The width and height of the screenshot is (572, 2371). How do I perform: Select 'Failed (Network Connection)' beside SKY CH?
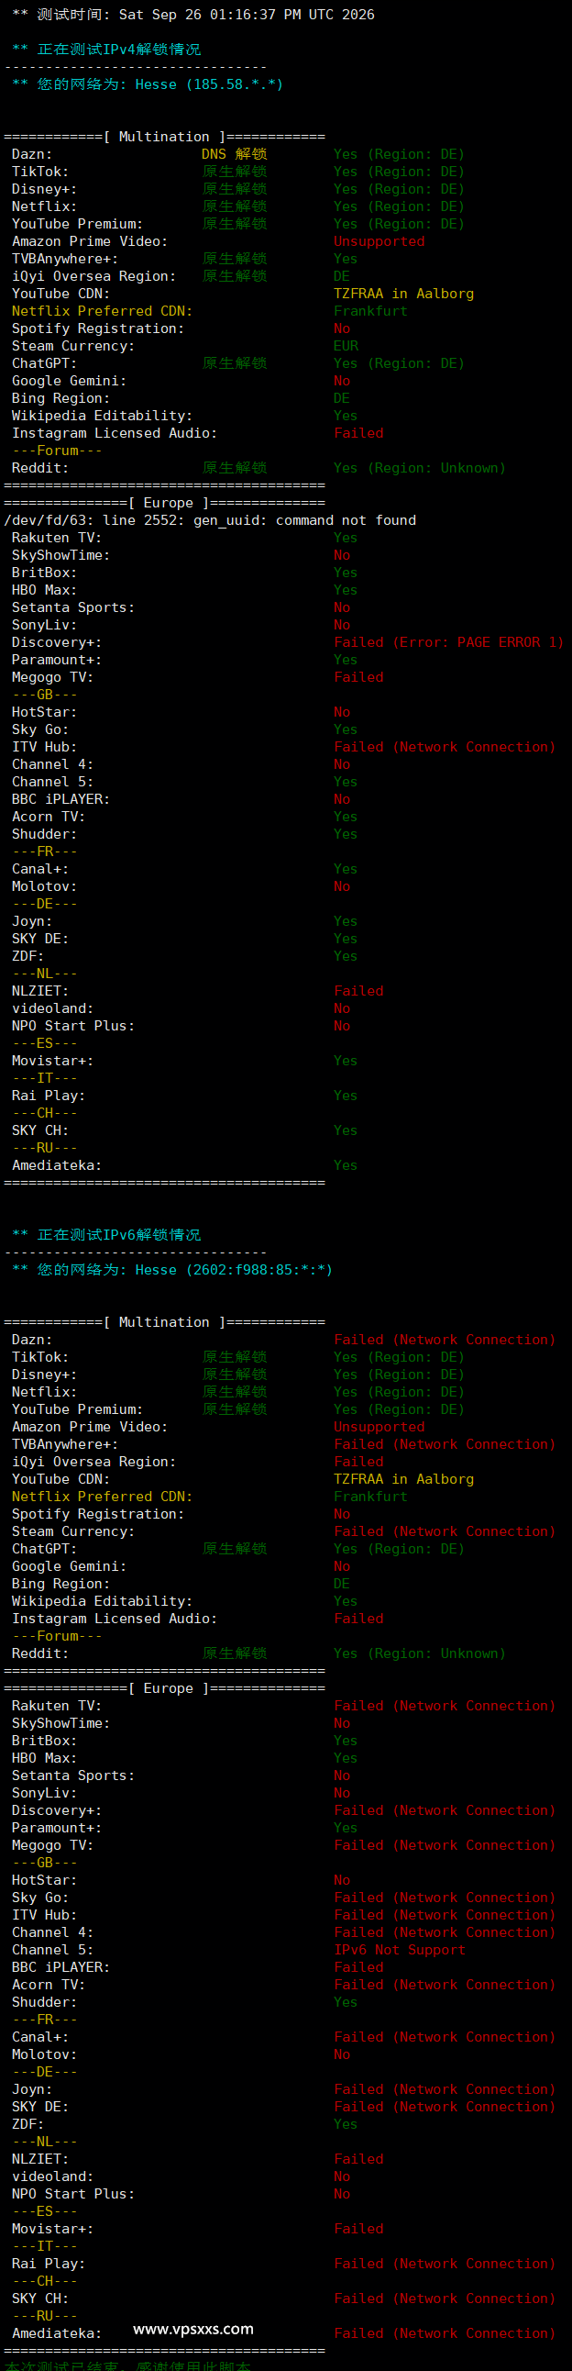445,2299
